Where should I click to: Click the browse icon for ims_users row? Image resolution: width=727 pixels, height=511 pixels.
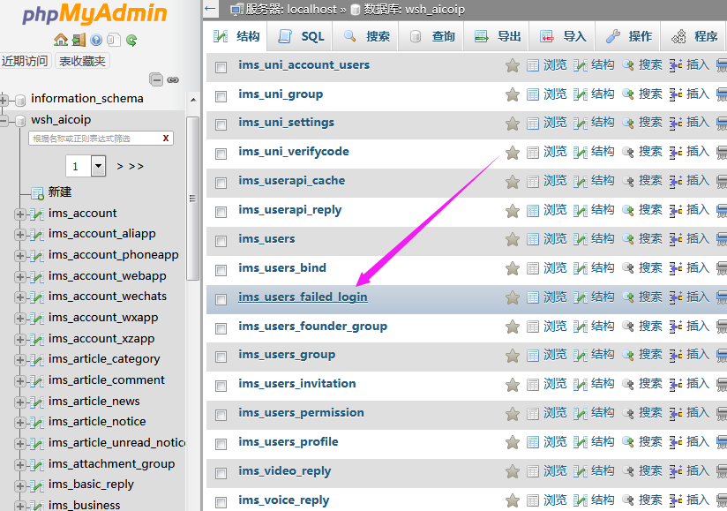(533, 239)
